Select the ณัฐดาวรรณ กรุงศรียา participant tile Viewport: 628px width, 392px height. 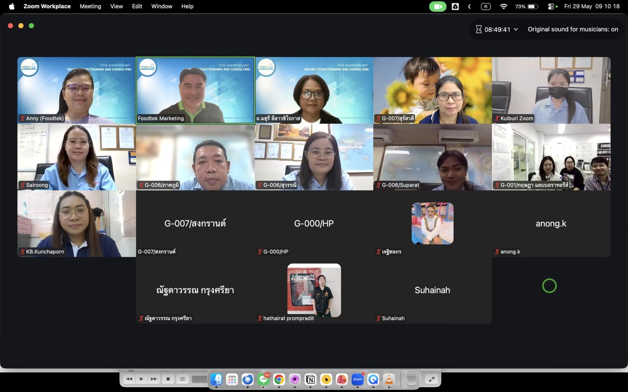click(195, 290)
